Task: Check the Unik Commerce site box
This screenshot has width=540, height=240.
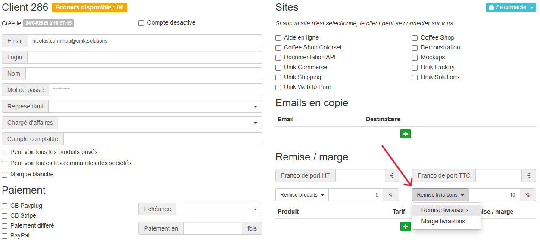Action: click(278, 68)
